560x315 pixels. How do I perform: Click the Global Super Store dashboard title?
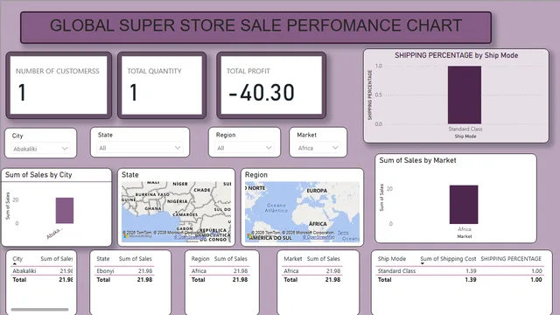(x=255, y=25)
